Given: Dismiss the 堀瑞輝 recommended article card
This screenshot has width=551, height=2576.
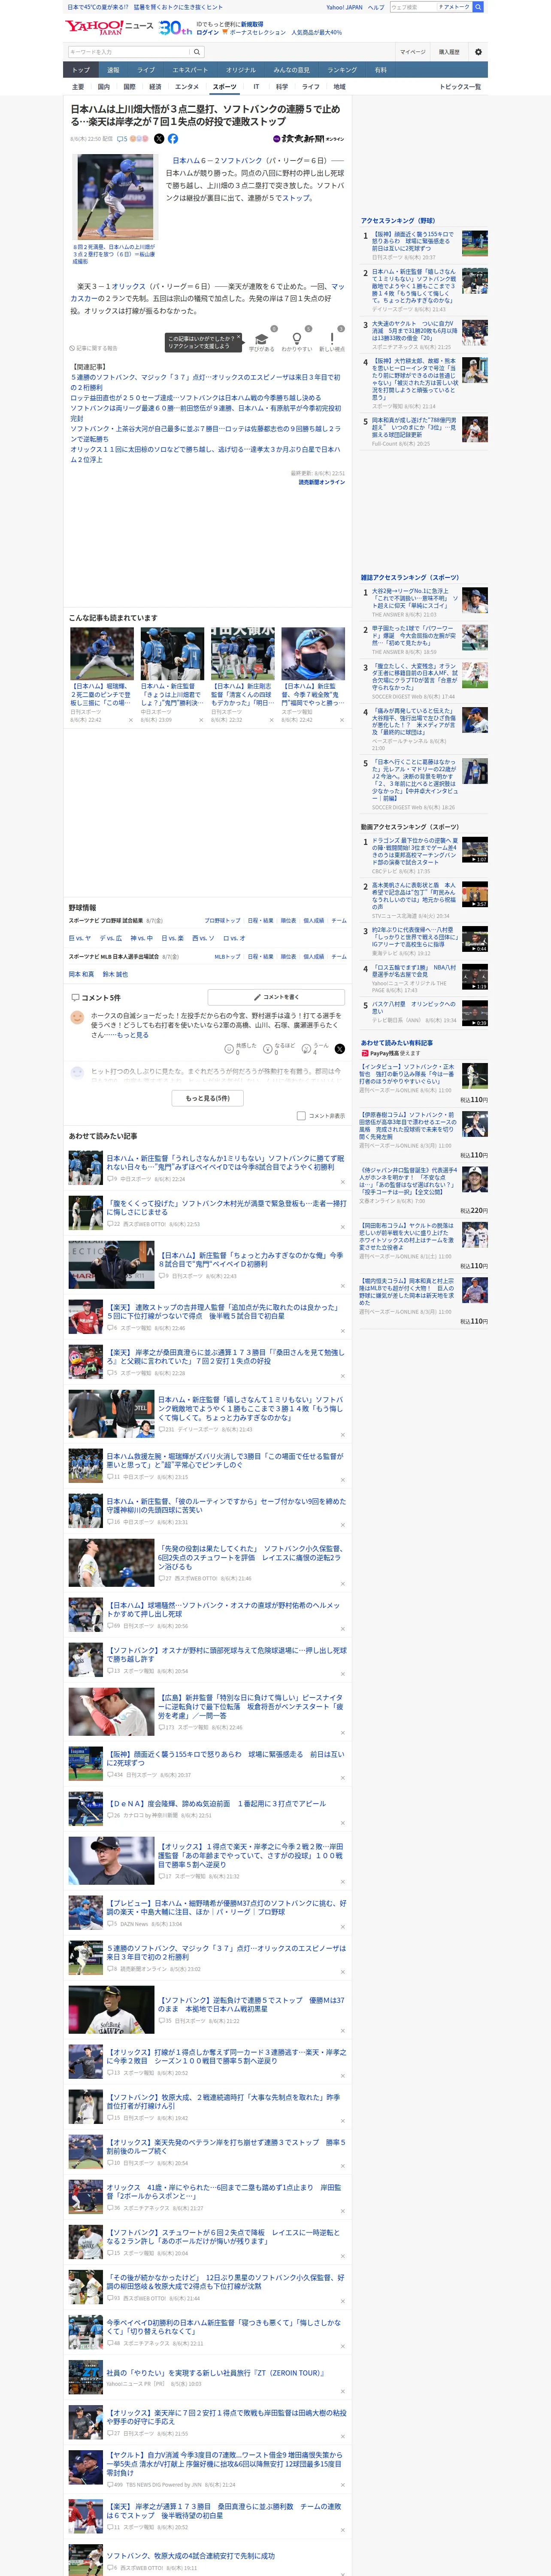Looking at the screenshot, I should [x=130, y=719].
